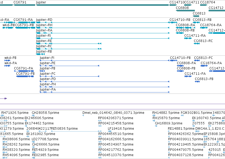Select the RE02985.5prime EST
Viewport: 225px width, 159px height.
pyautogui.click(x=33, y=158)
